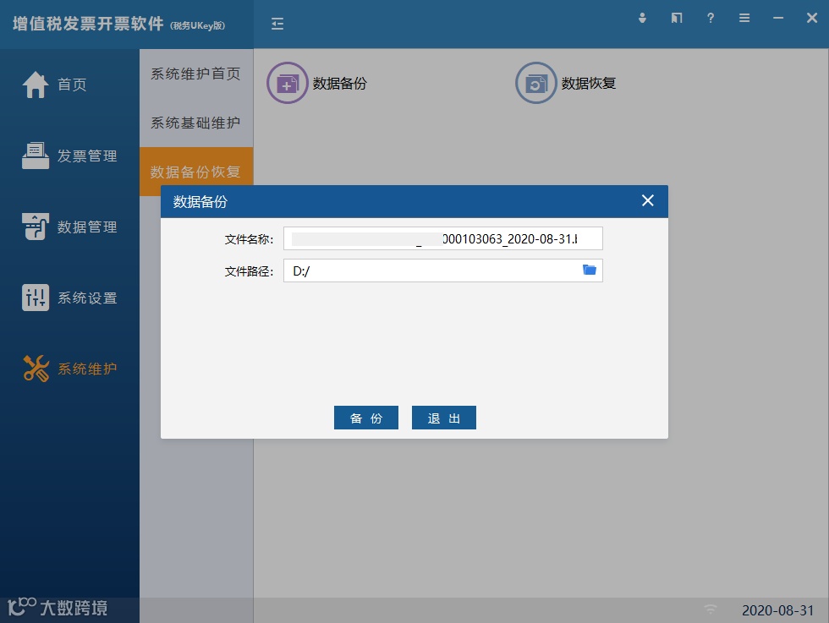The height and width of the screenshot is (623, 829).
Task: Select 数据备份恢复 submenu item
Action: pos(196,172)
